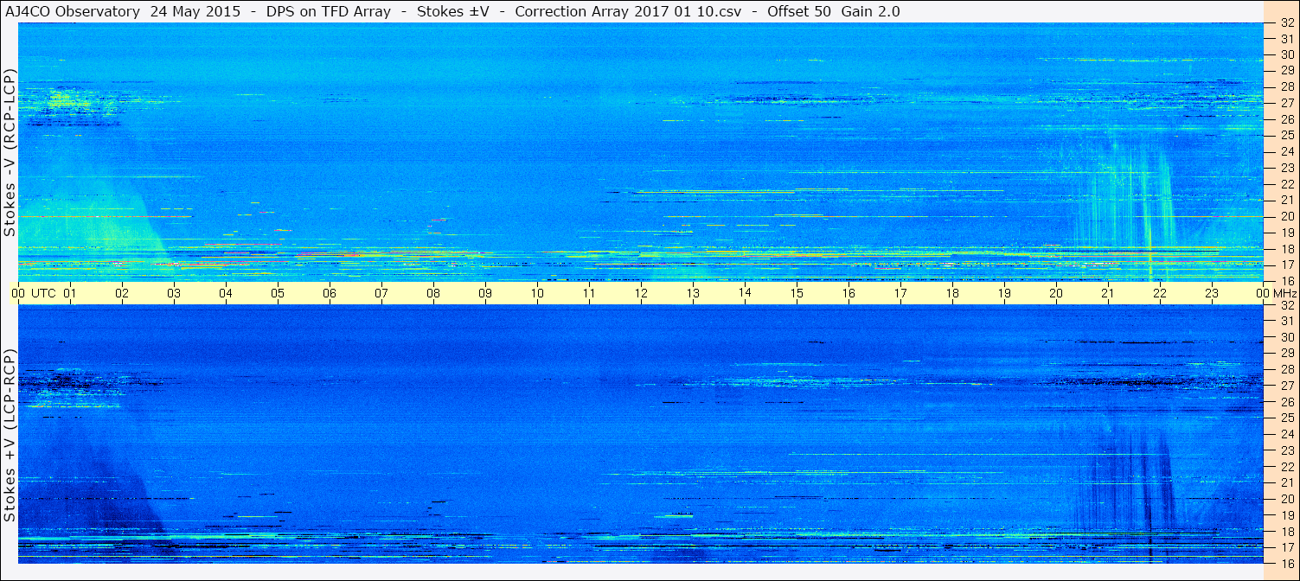Click 31 MHz label on lower panel scale
This screenshot has height=581, width=1300.
1286,321
